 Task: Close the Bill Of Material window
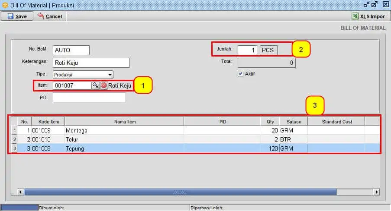pos(385,4)
